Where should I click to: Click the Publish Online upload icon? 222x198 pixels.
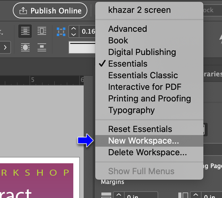[x=23, y=10]
